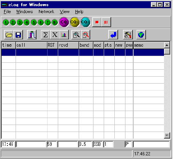Send CW memory message 3
Image resolution: width=173 pixels, height=159 pixels.
click(x=20, y=23)
